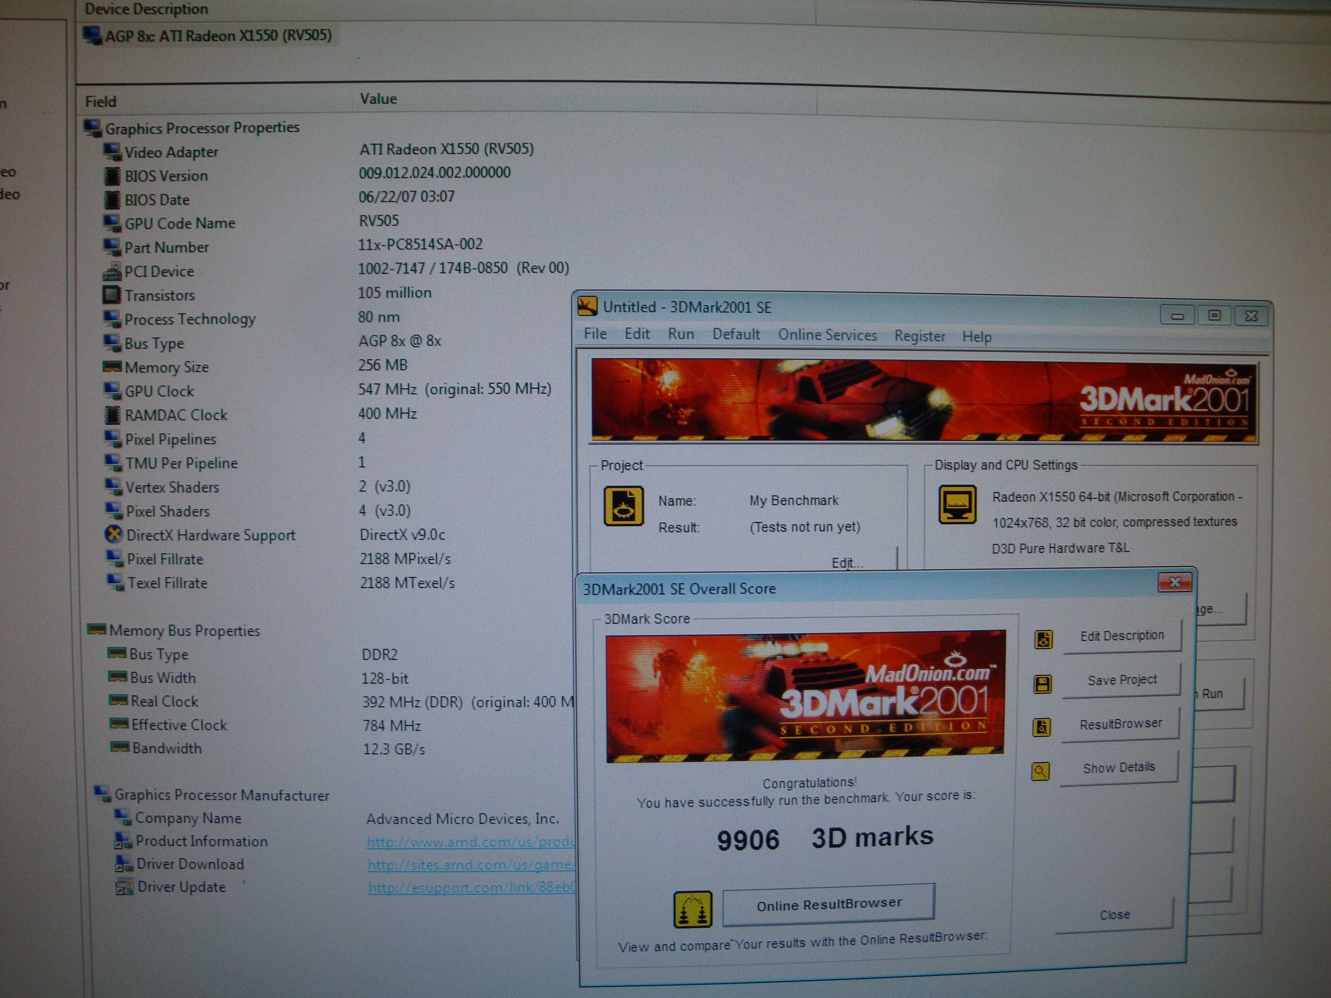
Task: Open the Online Services menu
Action: click(x=827, y=335)
